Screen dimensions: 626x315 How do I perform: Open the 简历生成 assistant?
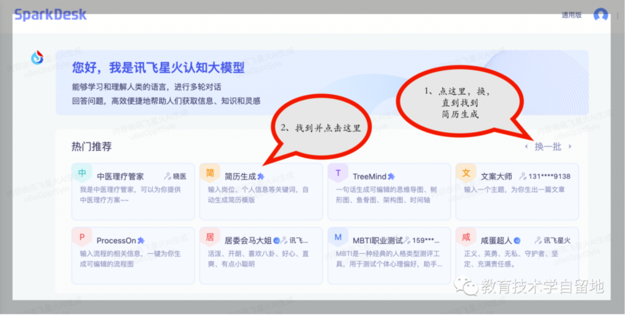[x=260, y=191]
